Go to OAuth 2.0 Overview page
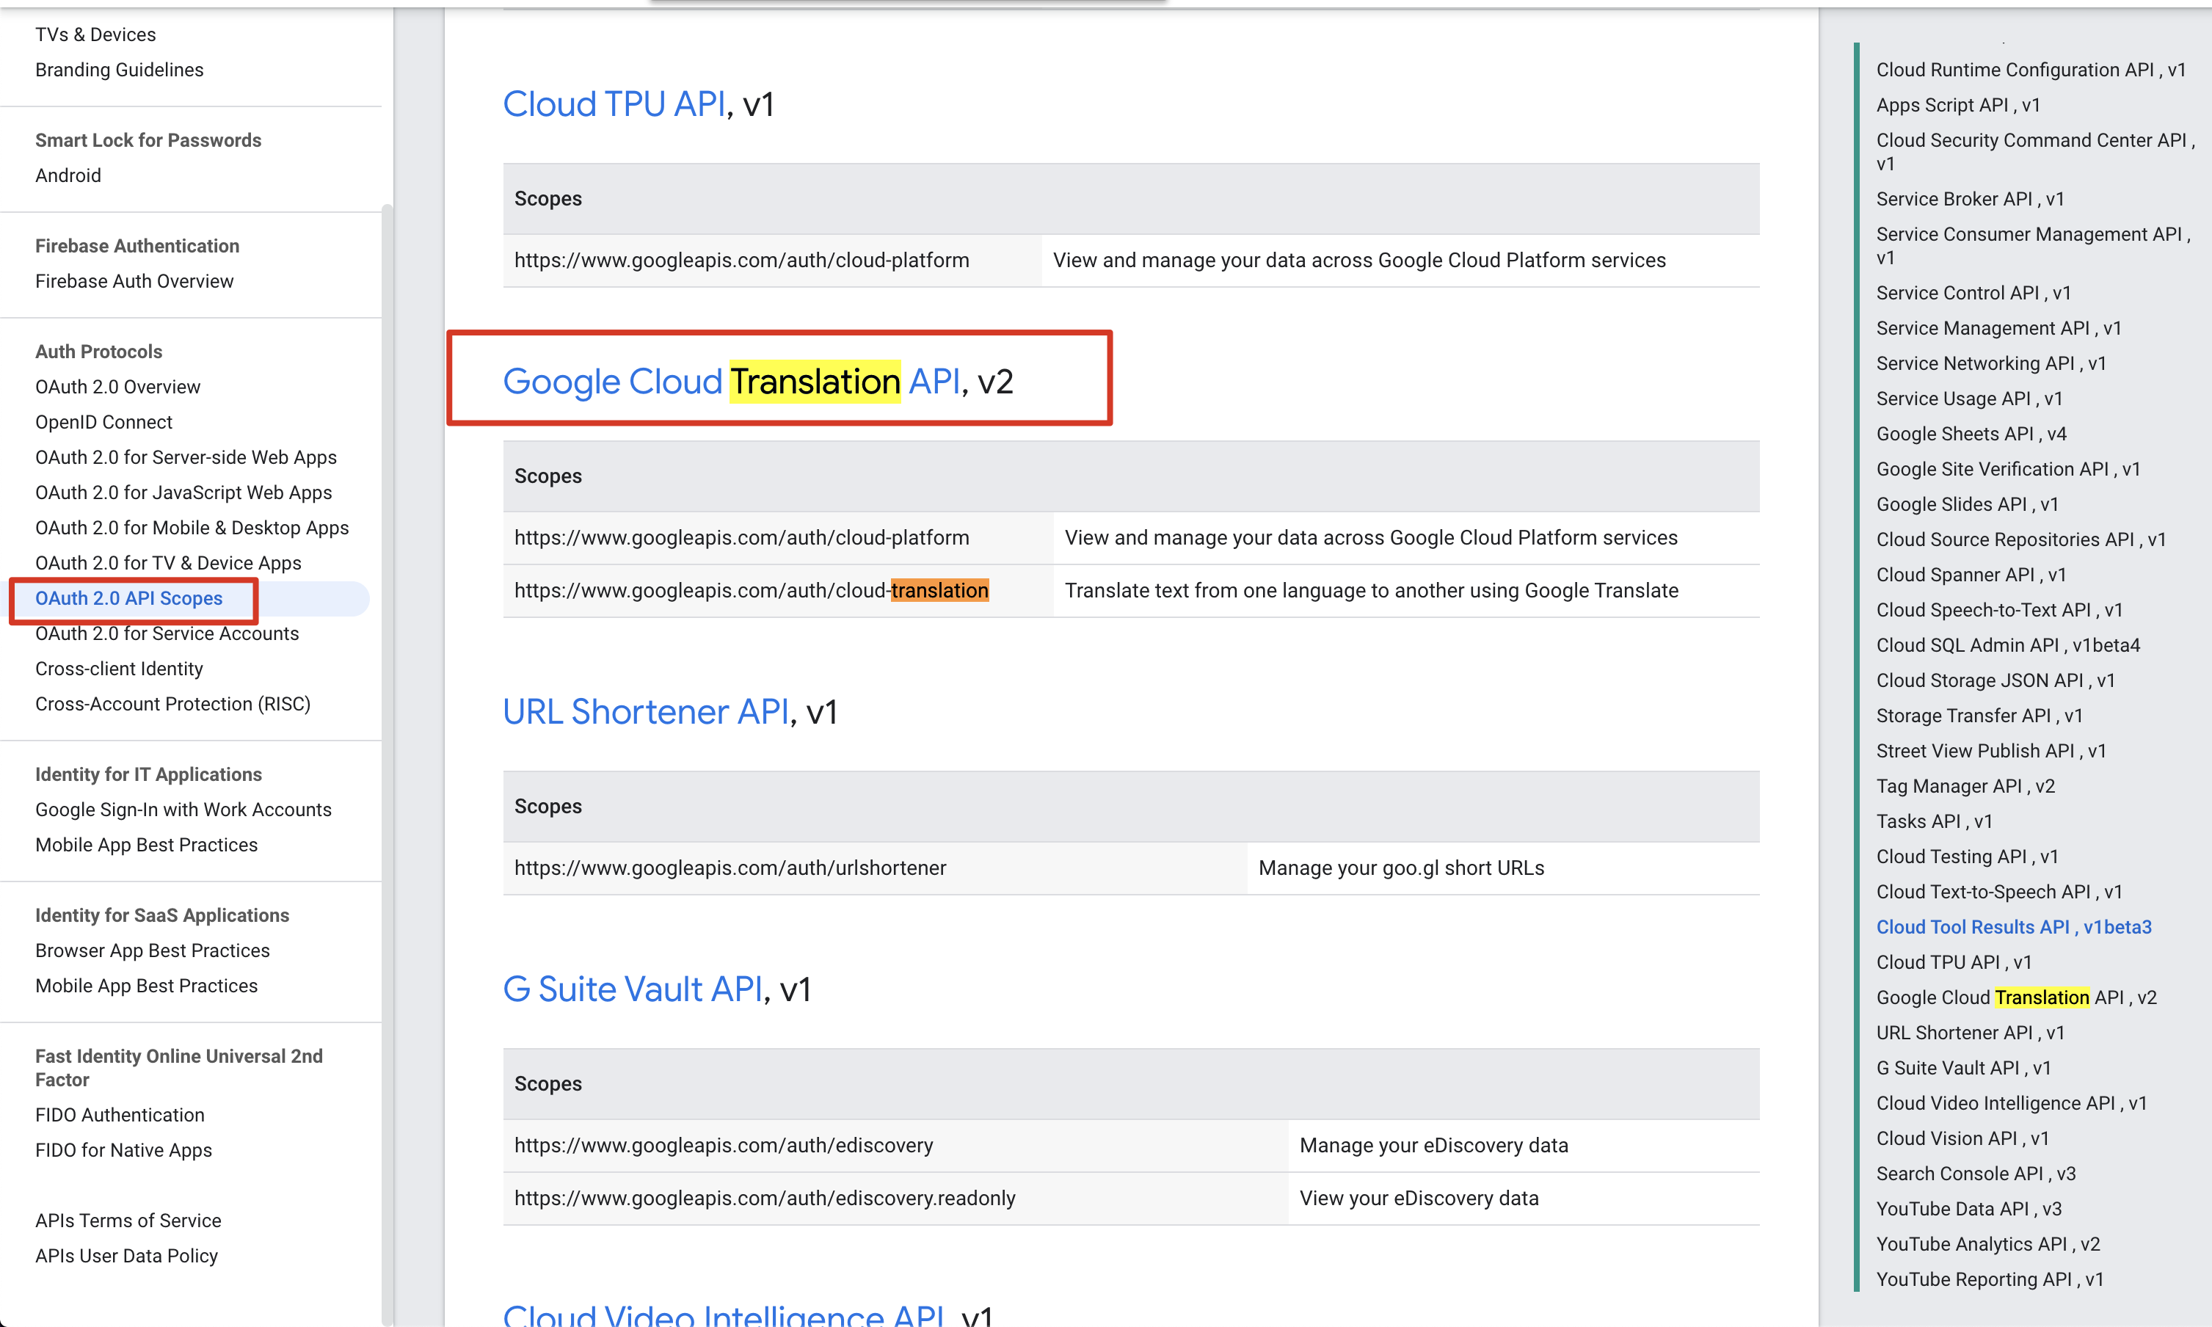 [x=117, y=388]
